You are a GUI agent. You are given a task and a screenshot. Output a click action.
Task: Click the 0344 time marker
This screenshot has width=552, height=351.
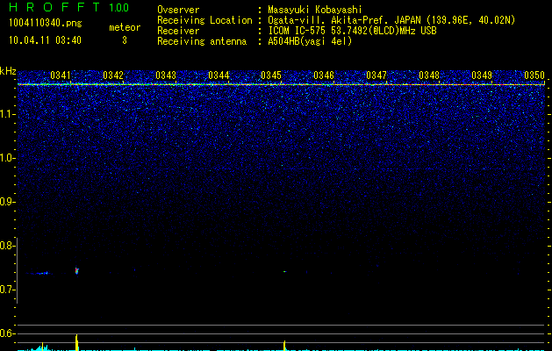pyautogui.click(x=219, y=75)
